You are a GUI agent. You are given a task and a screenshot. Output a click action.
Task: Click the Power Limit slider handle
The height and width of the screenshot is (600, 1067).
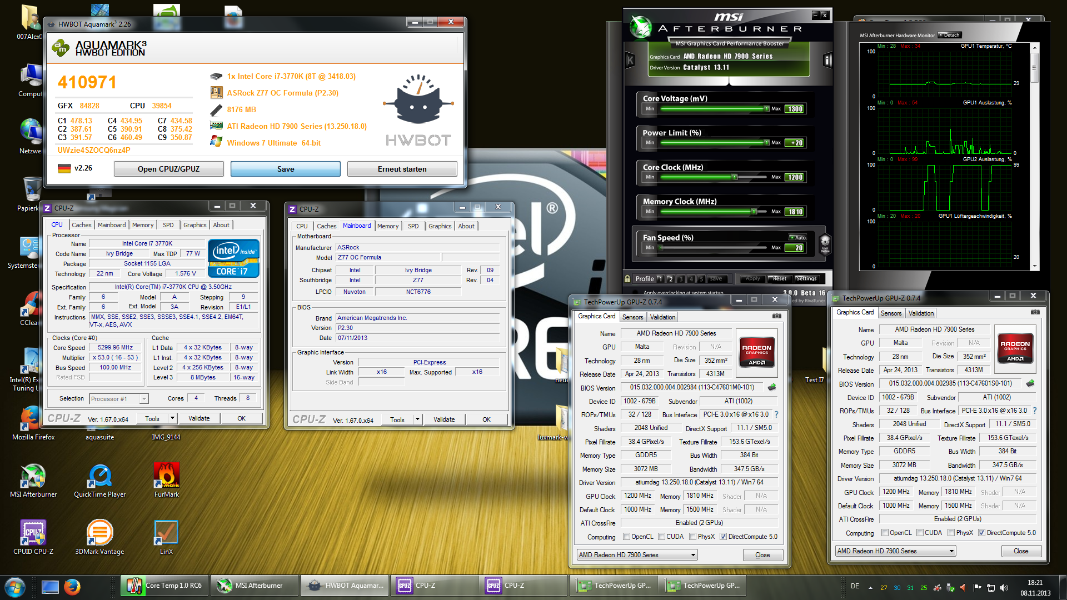(766, 143)
